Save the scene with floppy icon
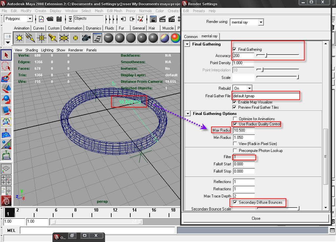Viewport: 336px width, 242px height. [x=59, y=19]
